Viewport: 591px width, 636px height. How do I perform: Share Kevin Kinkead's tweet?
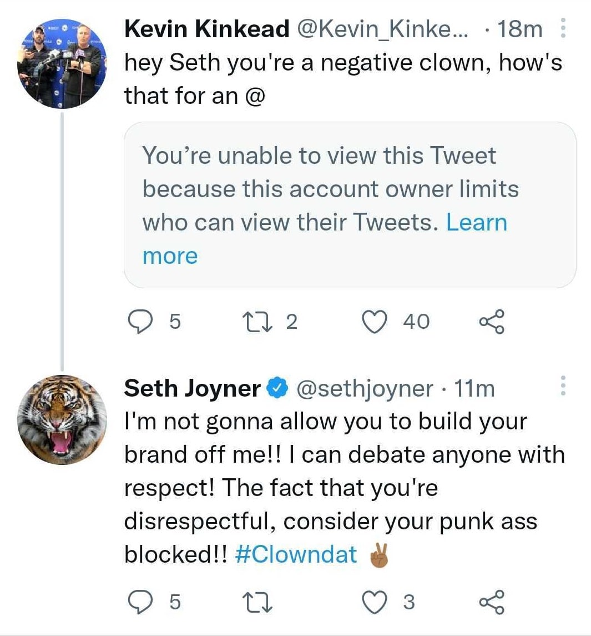click(x=491, y=322)
